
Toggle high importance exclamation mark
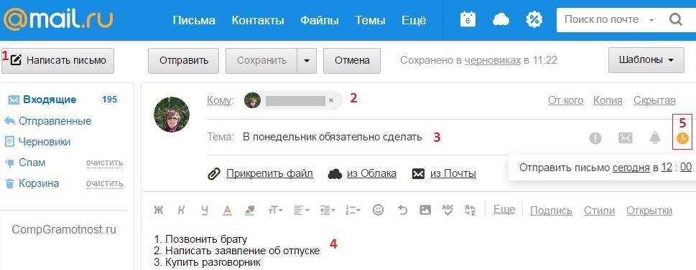595,138
